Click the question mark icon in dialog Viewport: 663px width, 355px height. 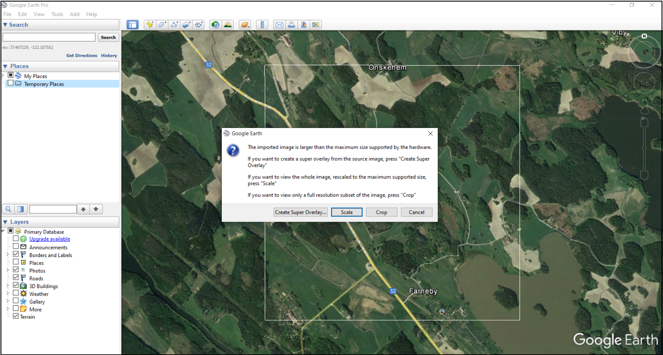point(233,150)
